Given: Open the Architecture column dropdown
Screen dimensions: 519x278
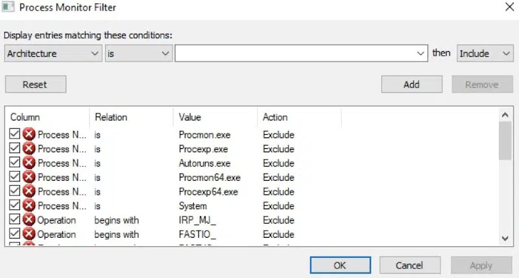Looking at the screenshot, I should (53, 54).
